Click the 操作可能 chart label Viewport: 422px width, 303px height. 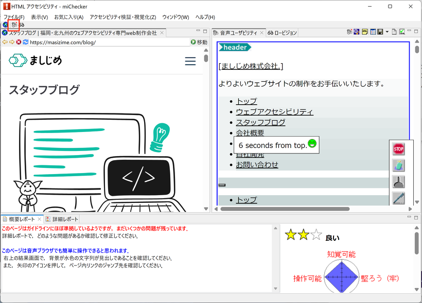click(x=307, y=278)
